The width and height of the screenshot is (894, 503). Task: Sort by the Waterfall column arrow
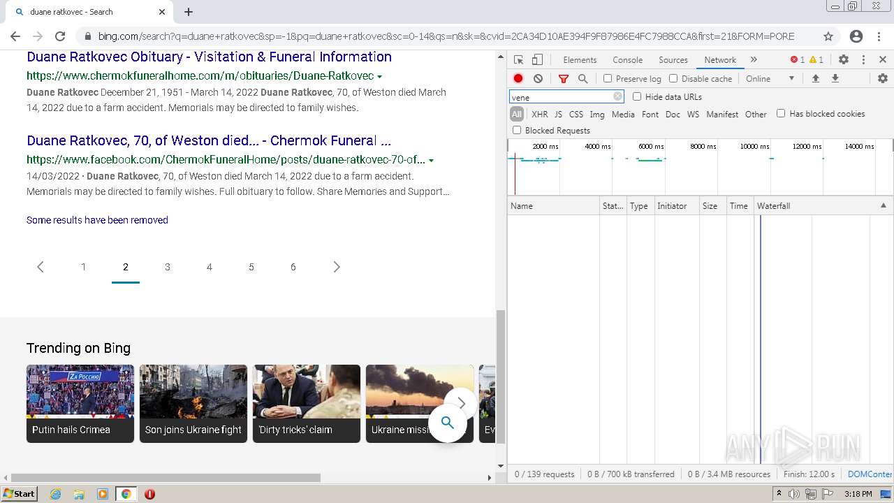(884, 205)
